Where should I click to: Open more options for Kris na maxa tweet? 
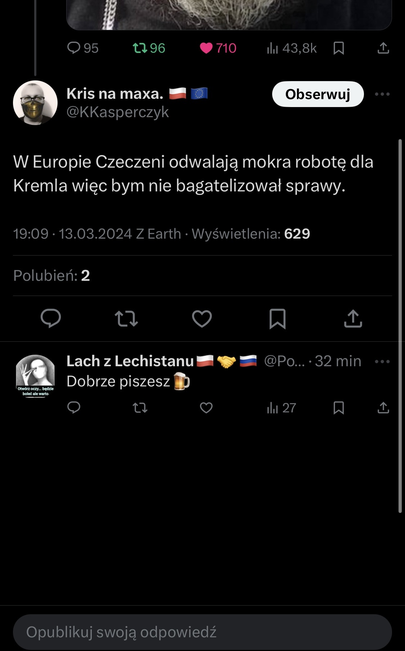(382, 94)
